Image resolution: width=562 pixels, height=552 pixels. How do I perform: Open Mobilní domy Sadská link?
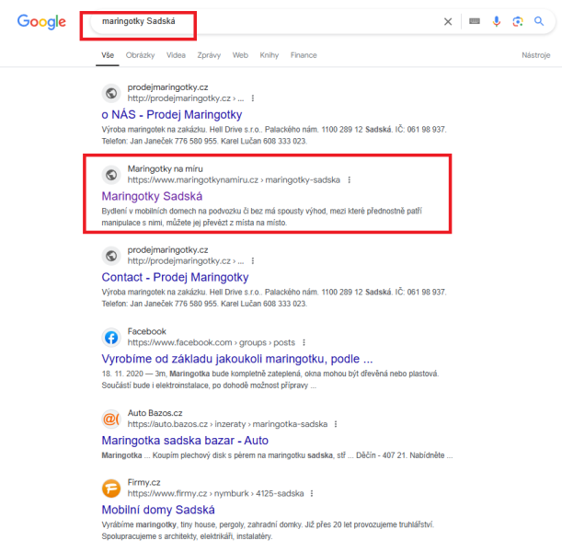(158, 510)
